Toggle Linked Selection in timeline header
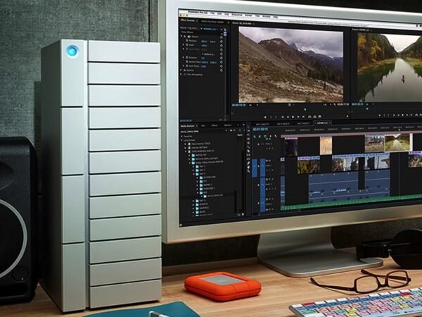Viewport: 422px width, 317px height. click(x=265, y=137)
